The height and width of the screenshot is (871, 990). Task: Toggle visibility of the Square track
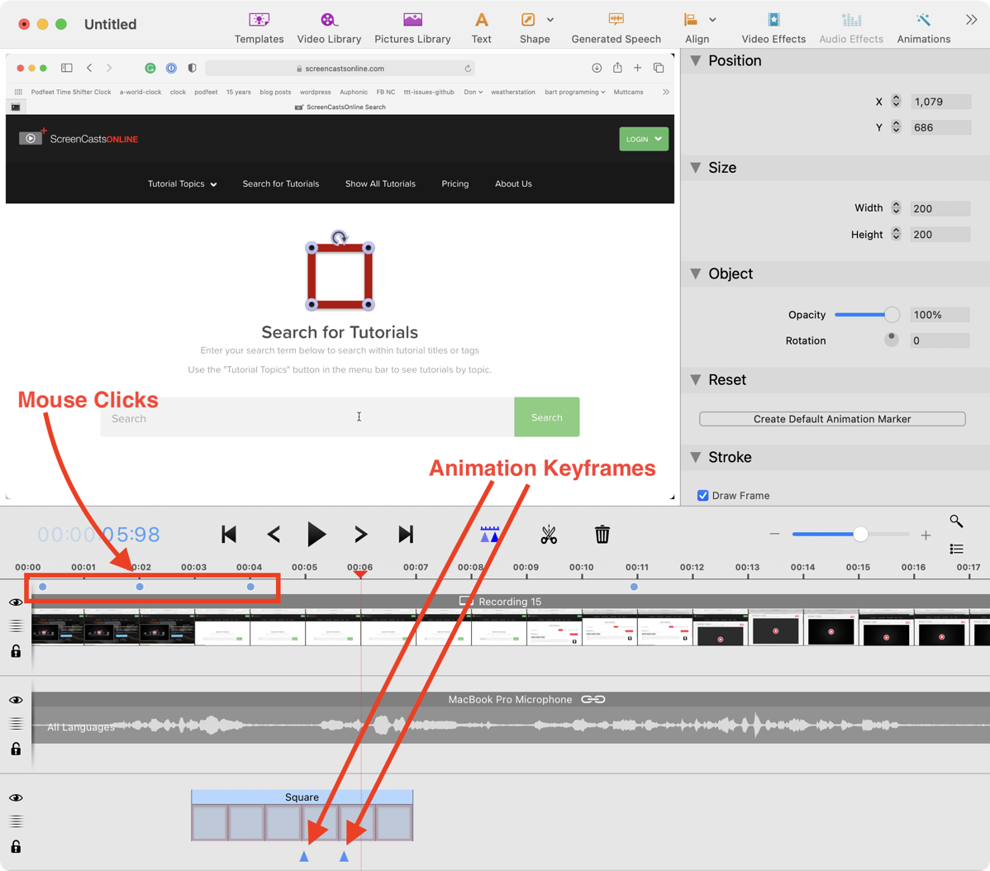(16, 798)
